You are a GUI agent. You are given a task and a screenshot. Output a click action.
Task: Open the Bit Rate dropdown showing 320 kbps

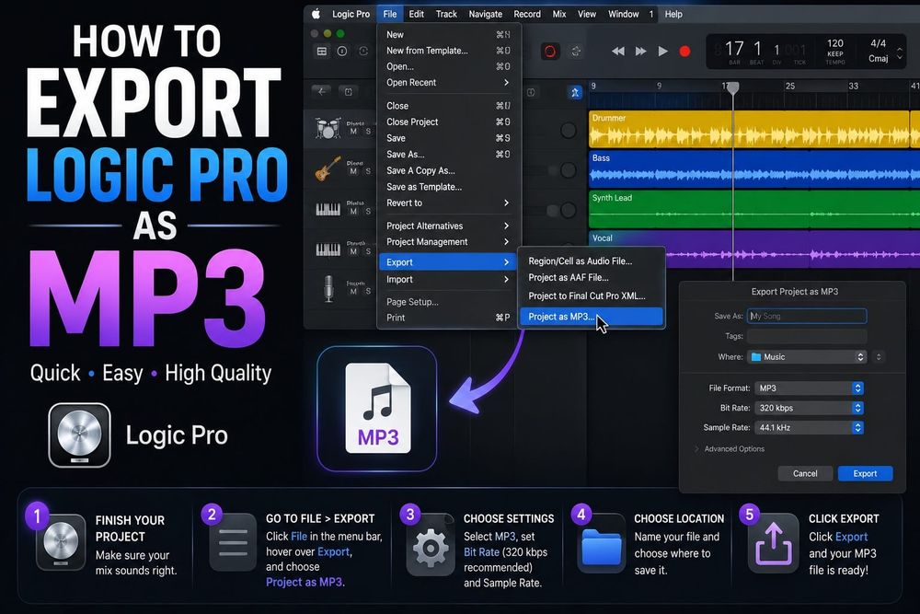tap(809, 408)
